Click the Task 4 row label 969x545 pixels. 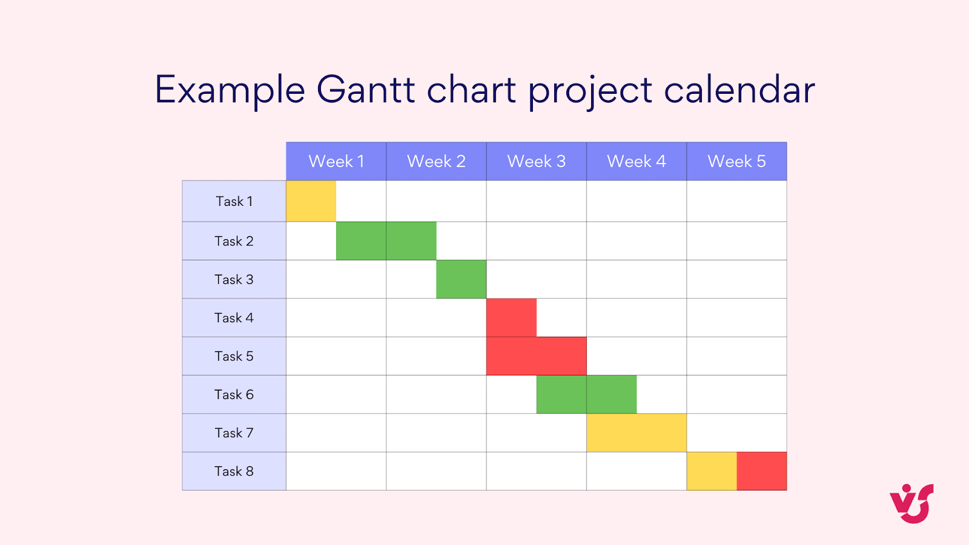234,318
